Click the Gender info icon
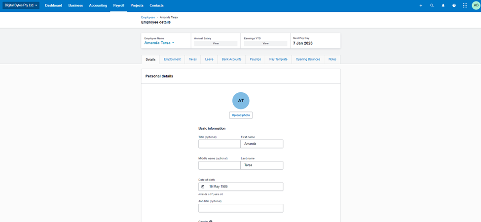 [x=211, y=222]
